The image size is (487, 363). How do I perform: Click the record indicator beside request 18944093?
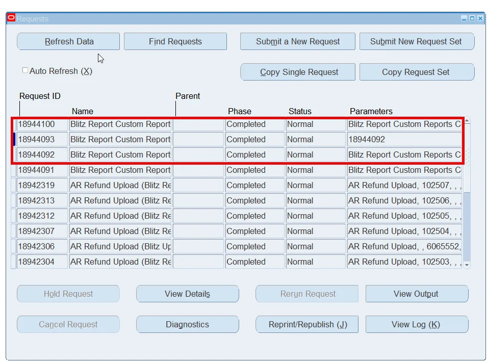tap(14, 139)
